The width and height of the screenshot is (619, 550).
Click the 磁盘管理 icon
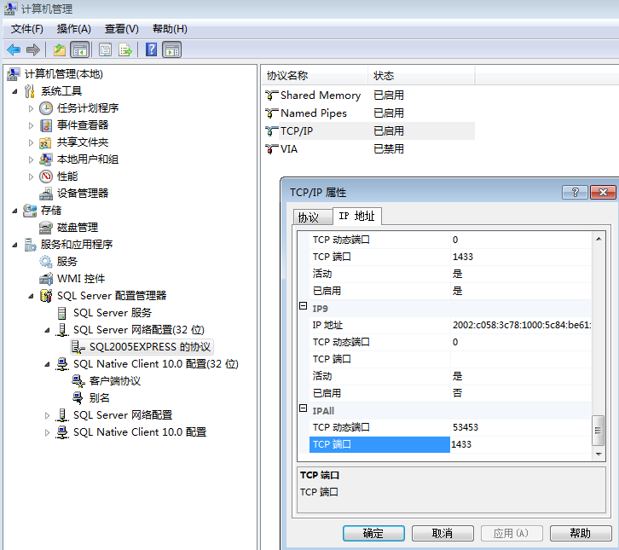(x=46, y=228)
